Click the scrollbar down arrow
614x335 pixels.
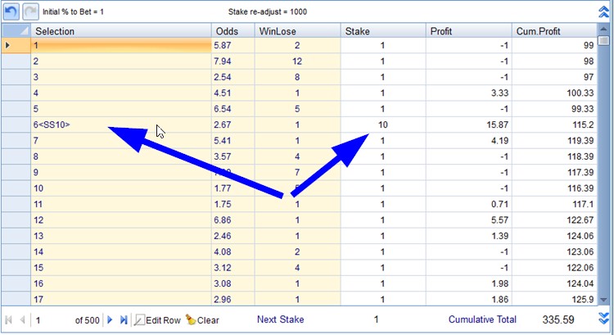tap(603, 300)
